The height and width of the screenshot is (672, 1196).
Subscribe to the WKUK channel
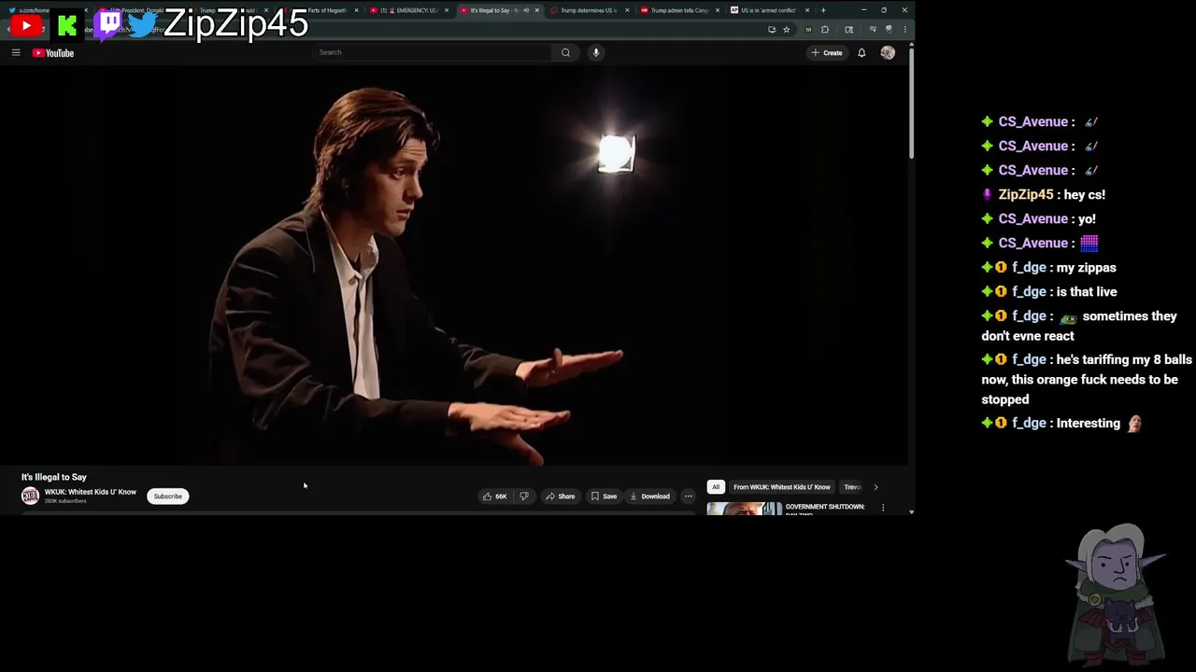[x=168, y=497]
